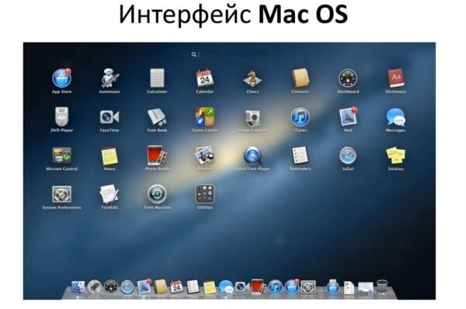The width and height of the screenshot is (466, 309).
Task: Open FaceTime from the Dock
Action: point(242,287)
